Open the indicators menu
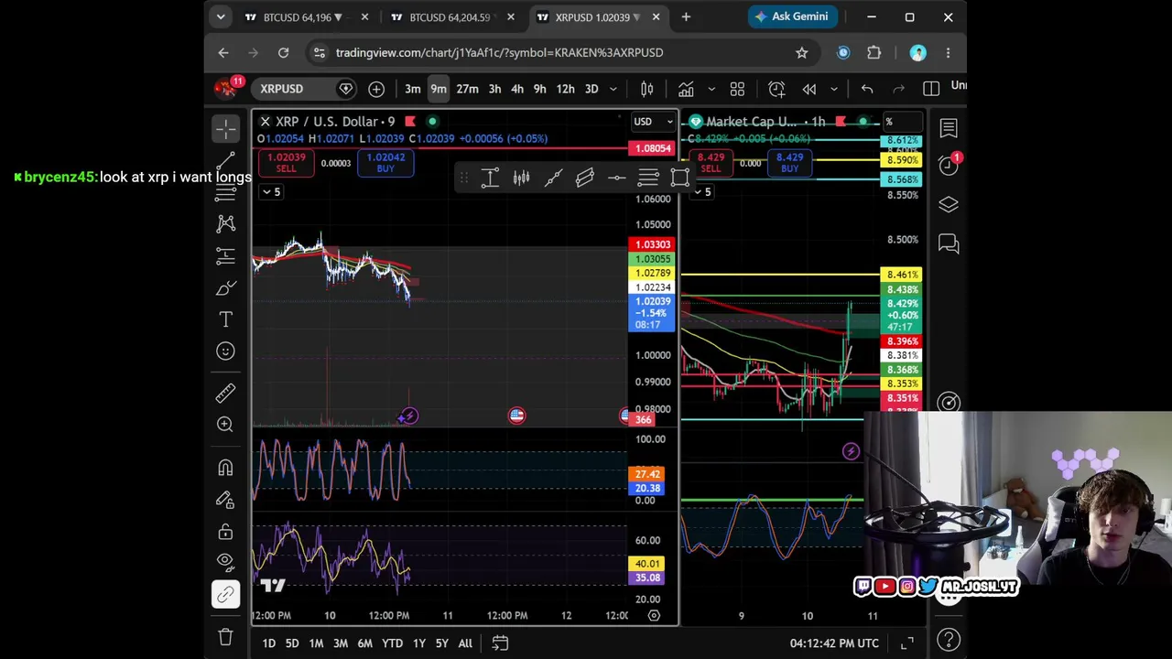The image size is (1172, 659). 686,89
